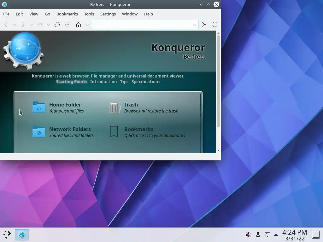
Task: Click the Stop loading icon
Action: pyautogui.click(x=68, y=25)
